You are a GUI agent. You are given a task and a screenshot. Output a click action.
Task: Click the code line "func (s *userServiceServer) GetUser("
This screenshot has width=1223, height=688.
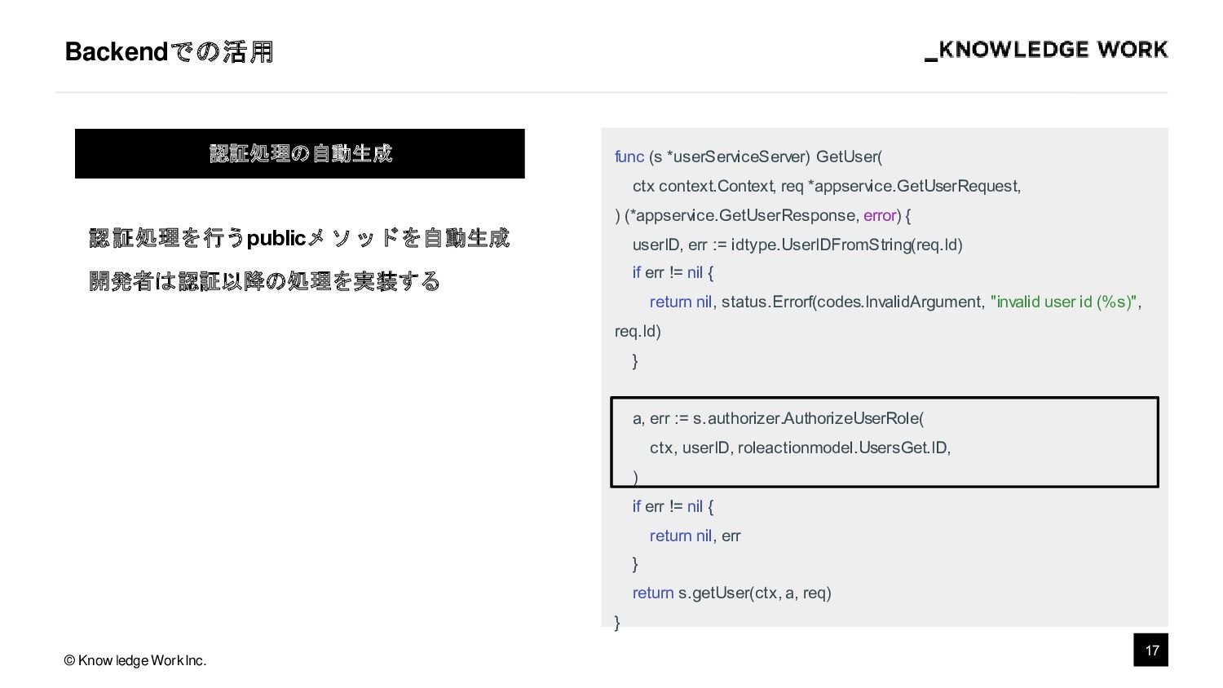click(x=748, y=157)
